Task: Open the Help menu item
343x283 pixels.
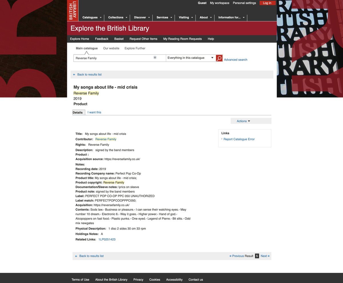Action: pyautogui.click(x=211, y=39)
